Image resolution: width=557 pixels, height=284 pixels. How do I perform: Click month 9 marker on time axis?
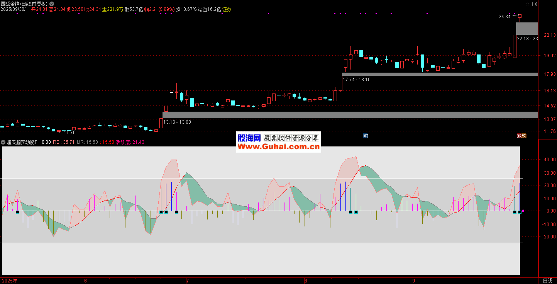[413, 281]
